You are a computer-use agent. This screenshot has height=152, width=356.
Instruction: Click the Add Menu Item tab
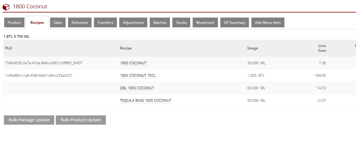pyautogui.click(x=268, y=23)
